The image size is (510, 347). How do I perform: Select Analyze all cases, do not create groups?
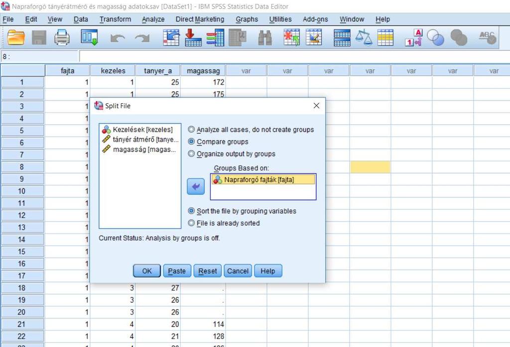[251, 130]
